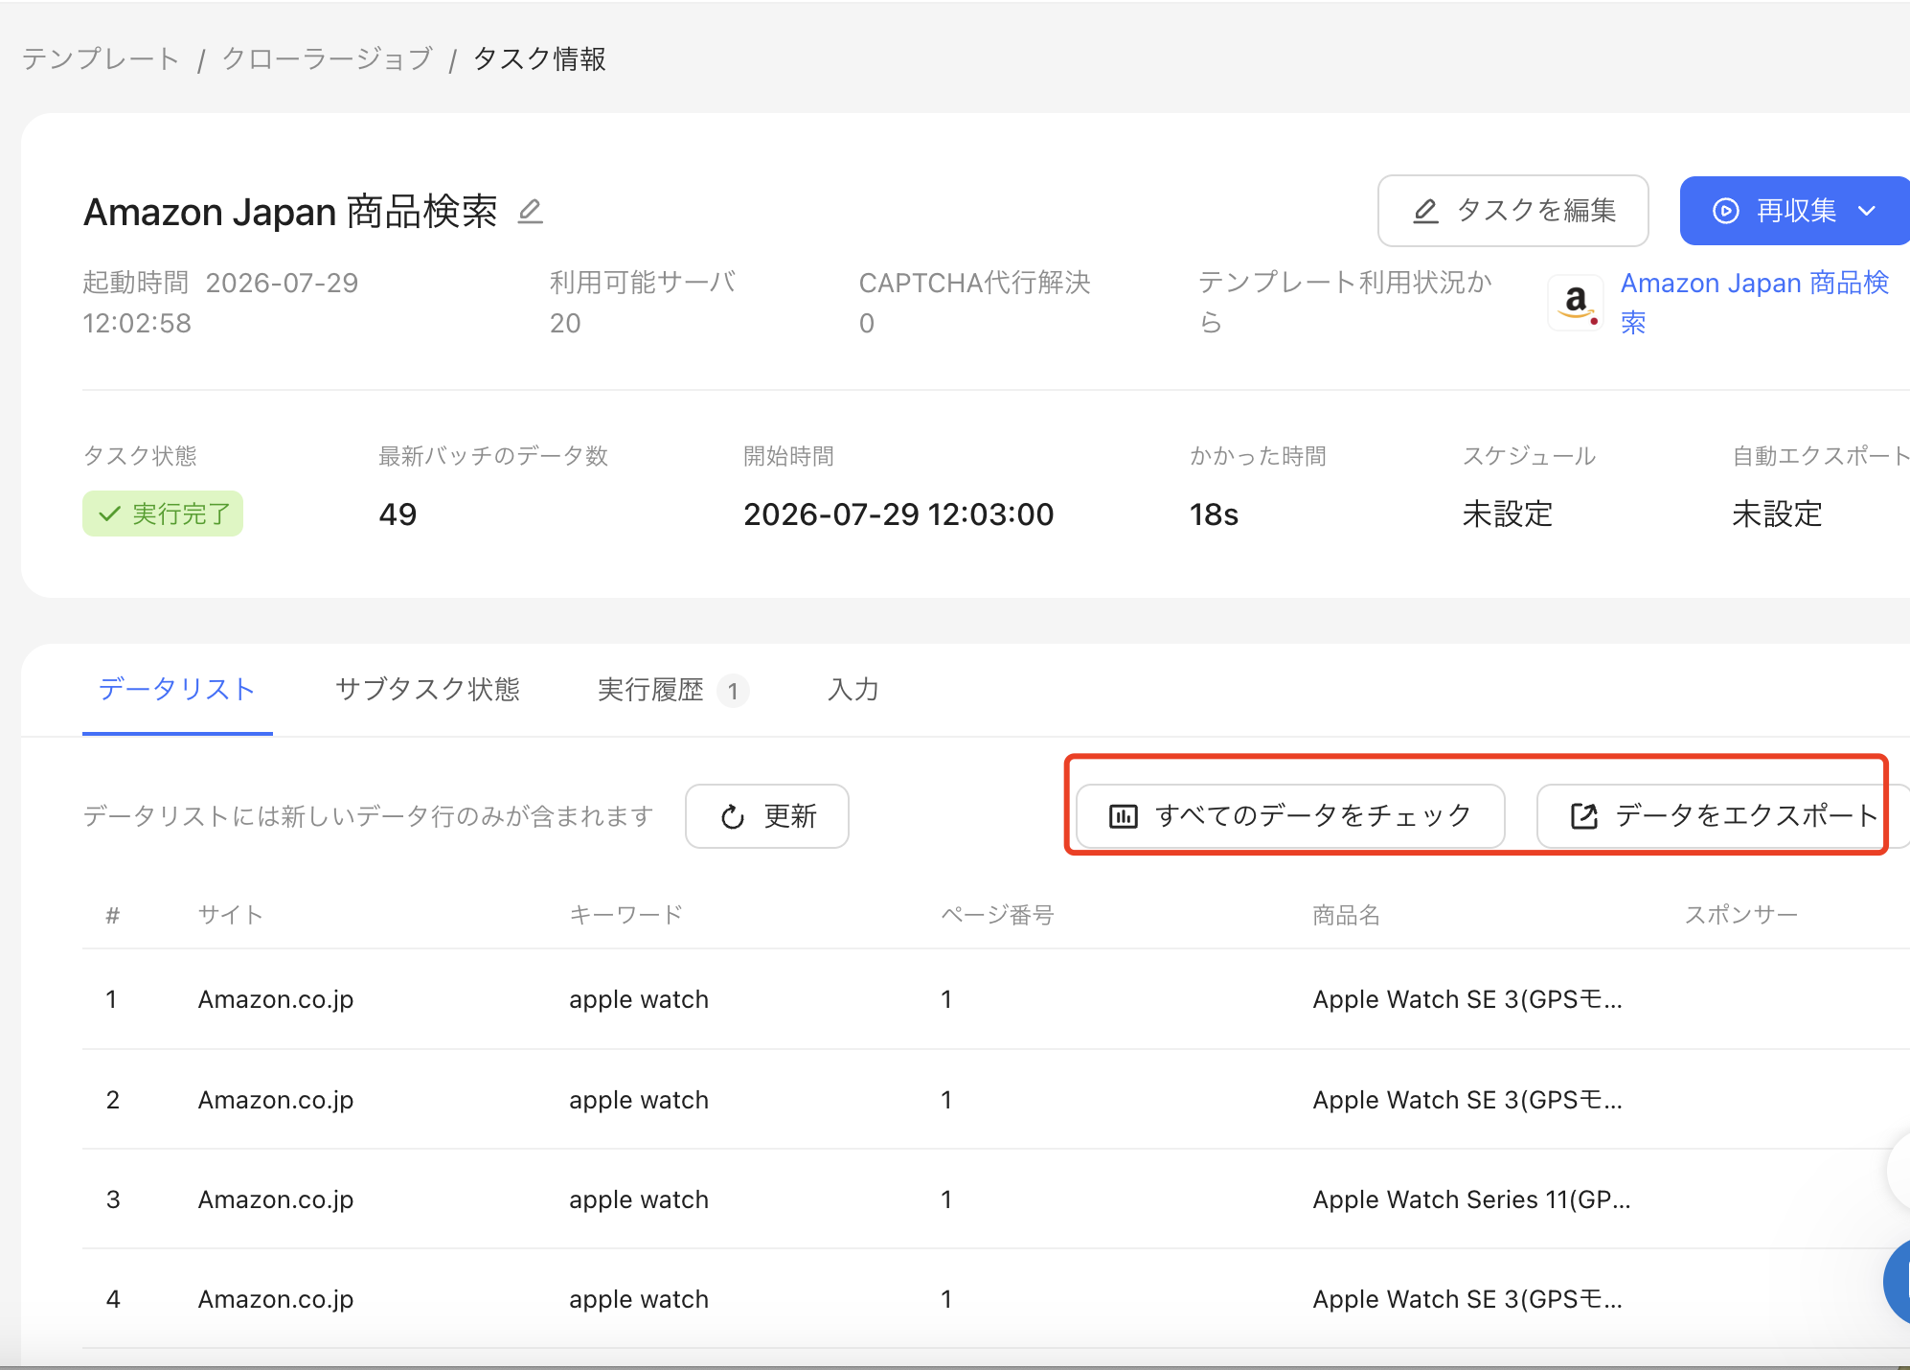The image size is (1910, 1370).
Task: Open the Amazon Japan 商品検索 template link
Action: (1754, 303)
